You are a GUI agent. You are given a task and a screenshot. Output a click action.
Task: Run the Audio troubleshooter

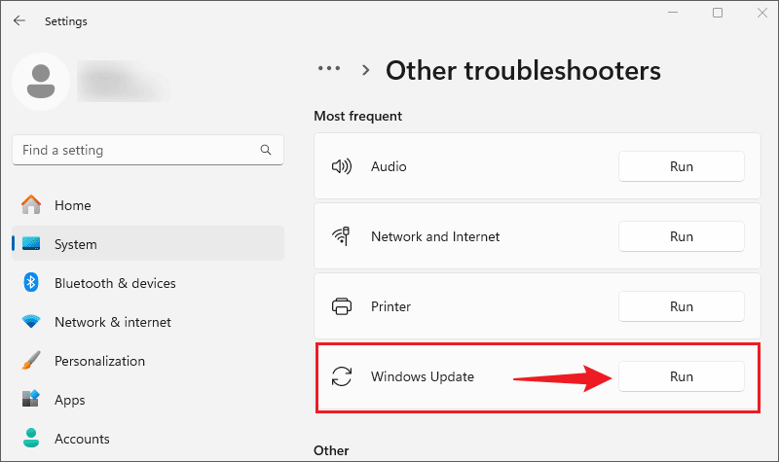pos(681,166)
